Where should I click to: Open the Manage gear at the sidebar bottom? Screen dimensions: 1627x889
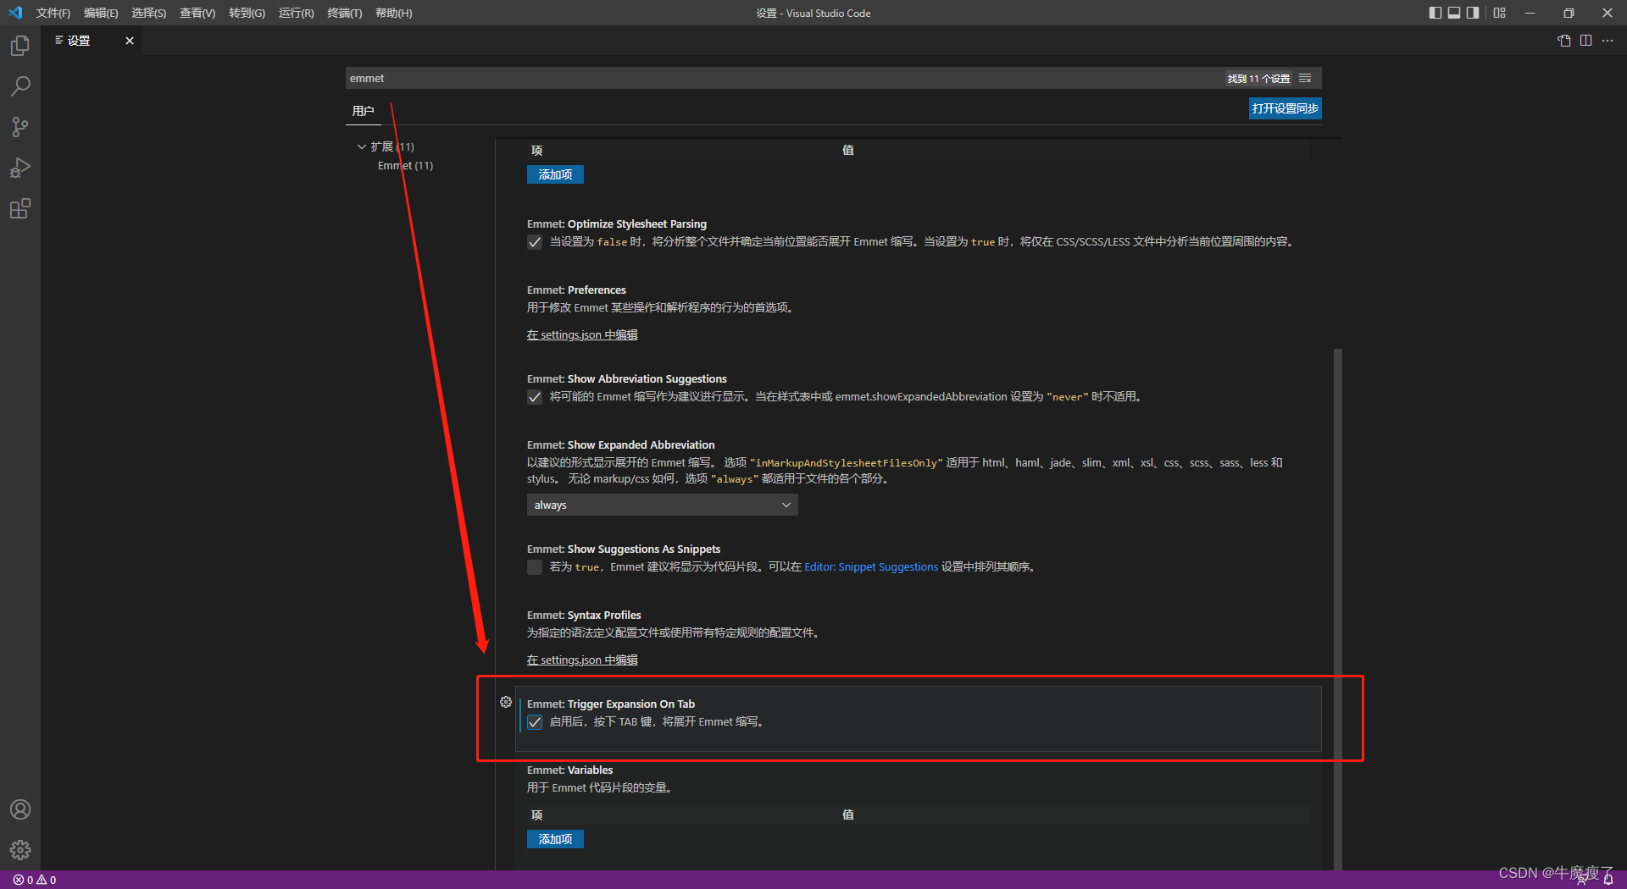(20, 850)
